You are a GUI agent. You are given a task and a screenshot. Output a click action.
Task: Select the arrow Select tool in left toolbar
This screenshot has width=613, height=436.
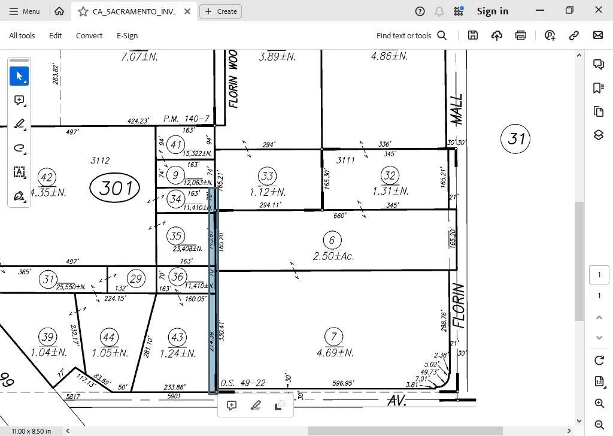pos(19,76)
